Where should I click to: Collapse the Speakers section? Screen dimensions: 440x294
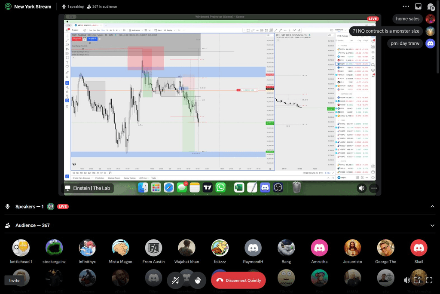pos(433,206)
